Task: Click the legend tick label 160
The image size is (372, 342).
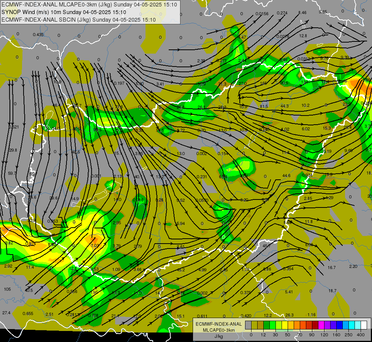Action: click(336, 335)
